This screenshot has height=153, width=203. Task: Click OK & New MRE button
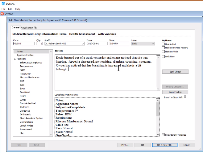point(165,145)
